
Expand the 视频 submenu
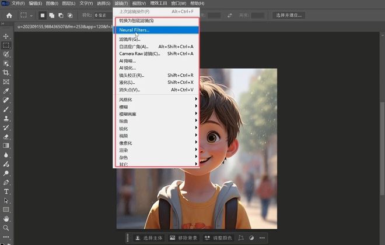point(156,136)
